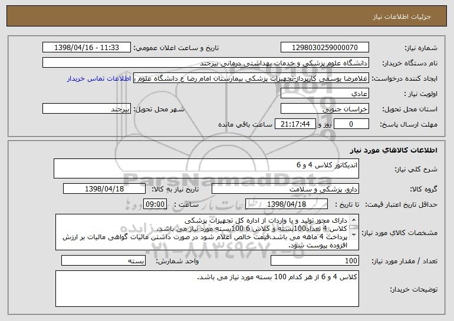The image size is (454, 321).
Task: Select the announcement date field 1398/04/16 - 11:33
Action: pos(87,47)
